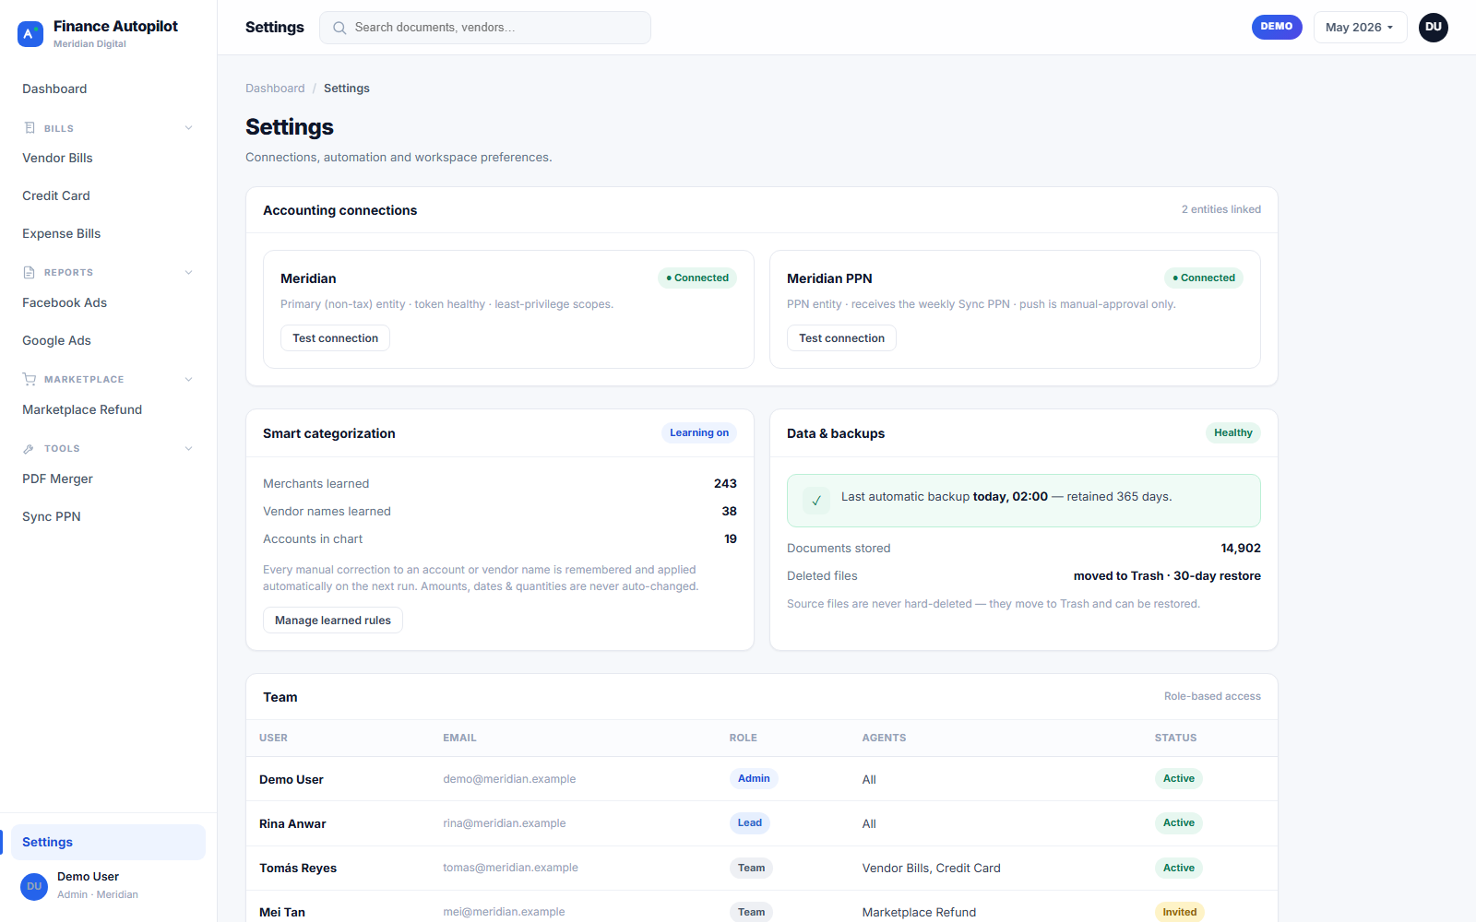The width and height of the screenshot is (1476, 922).
Task: Click Connected badge on Meridian PPN card
Action: (x=1204, y=278)
